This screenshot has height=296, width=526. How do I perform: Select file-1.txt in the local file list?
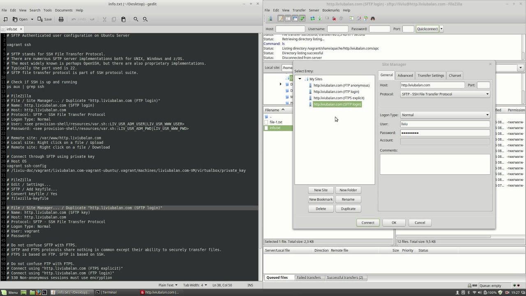[x=276, y=122]
